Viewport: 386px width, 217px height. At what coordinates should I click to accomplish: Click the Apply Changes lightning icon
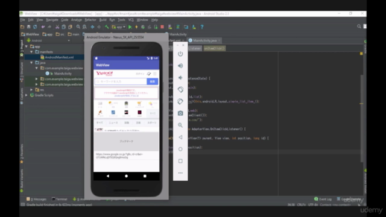(136, 27)
